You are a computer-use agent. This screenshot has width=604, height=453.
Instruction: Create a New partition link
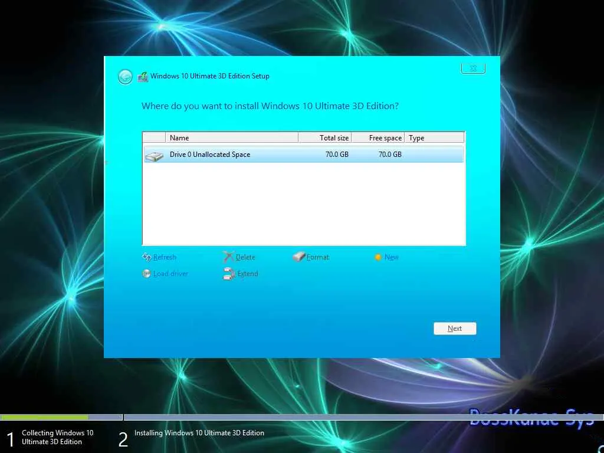point(392,257)
